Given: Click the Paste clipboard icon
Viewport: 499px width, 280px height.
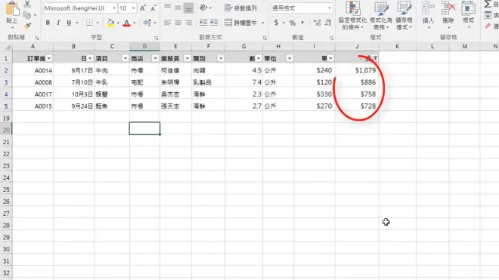Looking at the screenshot, I should pyautogui.click(x=12, y=8).
